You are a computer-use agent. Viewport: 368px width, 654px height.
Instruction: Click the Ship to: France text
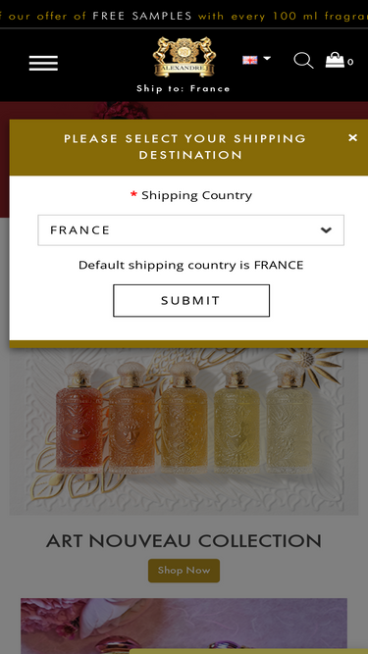click(x=184, y=88)
